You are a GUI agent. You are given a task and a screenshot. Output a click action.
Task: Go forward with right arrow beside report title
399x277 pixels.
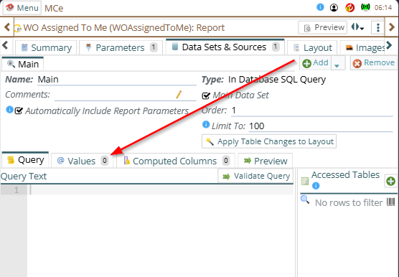click(x=392, y=27)
